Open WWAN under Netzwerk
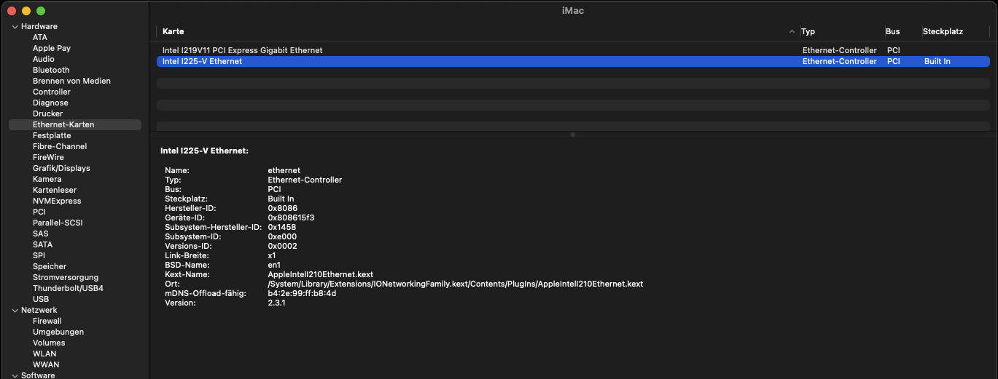This screenshot has height=379, width=998. point(46,364)
